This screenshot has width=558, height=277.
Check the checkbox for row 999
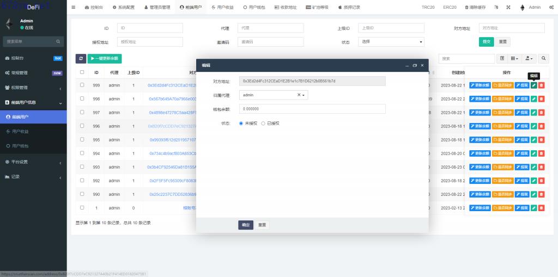pyautogui.click(x=82, y=85)
